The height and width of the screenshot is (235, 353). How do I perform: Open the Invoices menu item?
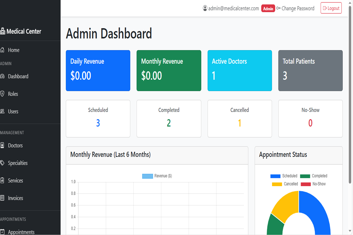pyautogui.click(x=16, y=198)
